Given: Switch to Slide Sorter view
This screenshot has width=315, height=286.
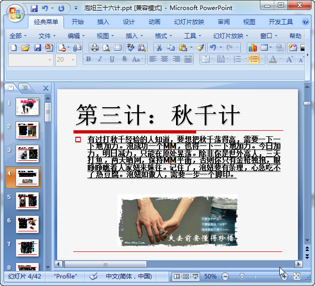Looking at the screenshot, I should [186, 276].
